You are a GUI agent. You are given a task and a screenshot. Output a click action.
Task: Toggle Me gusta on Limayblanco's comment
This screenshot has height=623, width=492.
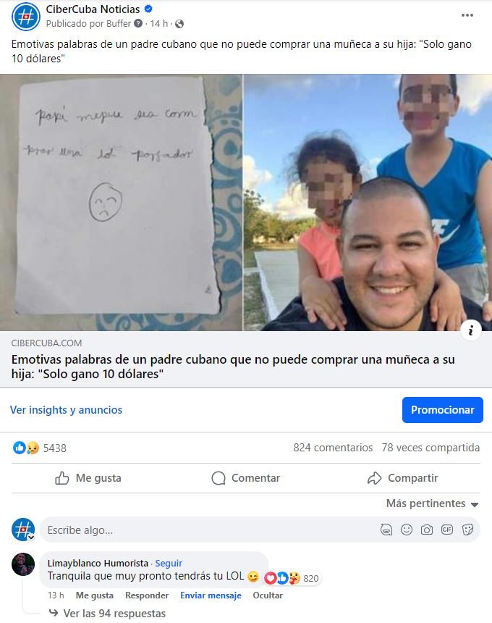click(95, 595)
